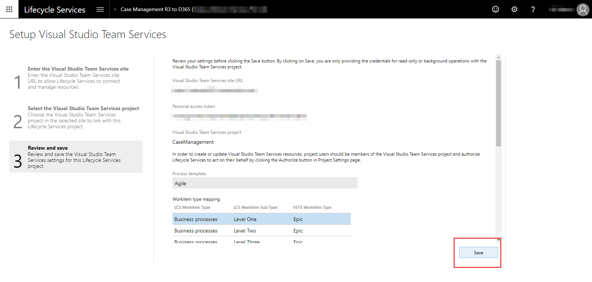This screenshot has height=282, width=592.
Task: Click the LCS Workitem Sub Type header
Action: point(255,207)
